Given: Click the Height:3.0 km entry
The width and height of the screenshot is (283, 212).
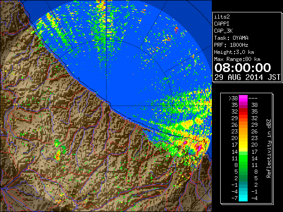Looking at the screenshot, I should (x=234, y=52).
